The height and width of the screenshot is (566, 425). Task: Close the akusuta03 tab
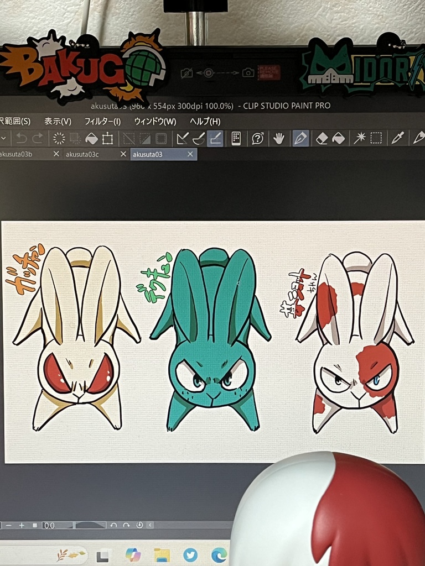(190, 154)
